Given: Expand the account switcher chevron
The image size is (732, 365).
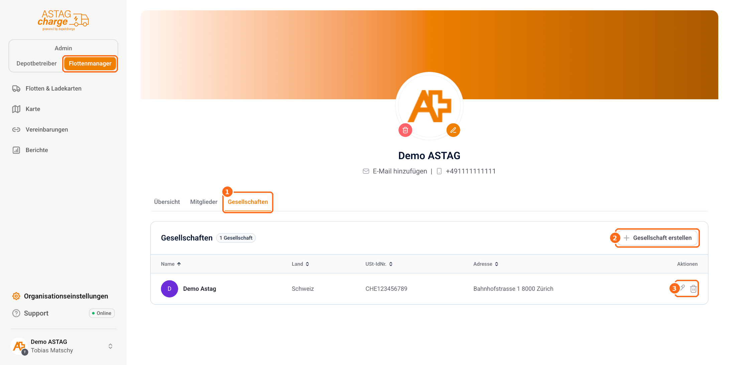Looking at the screenshot, I should [x=110, y=346].
